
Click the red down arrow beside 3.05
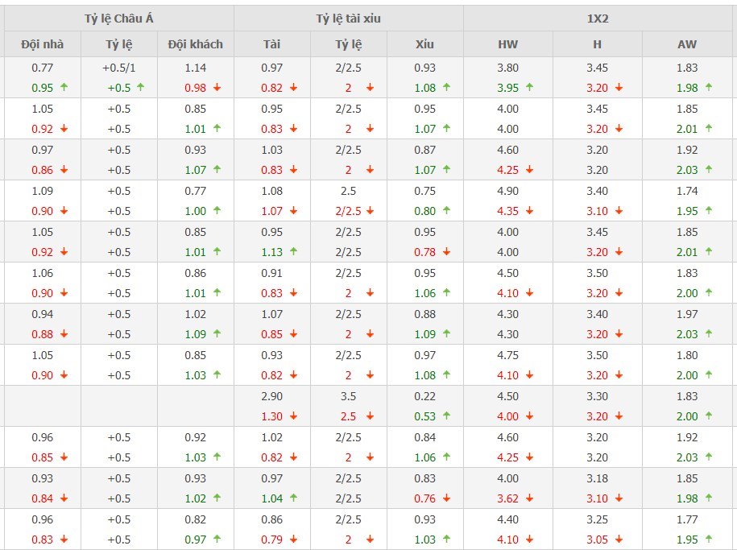pyautogui.click(x=619, y=540)
